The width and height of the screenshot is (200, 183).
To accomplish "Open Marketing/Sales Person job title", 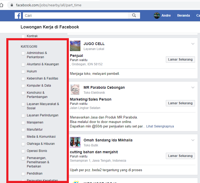I will point(91,99).
